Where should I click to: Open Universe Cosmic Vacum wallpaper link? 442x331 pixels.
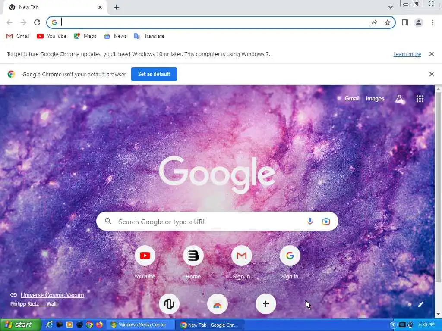[x=52, y=295]
